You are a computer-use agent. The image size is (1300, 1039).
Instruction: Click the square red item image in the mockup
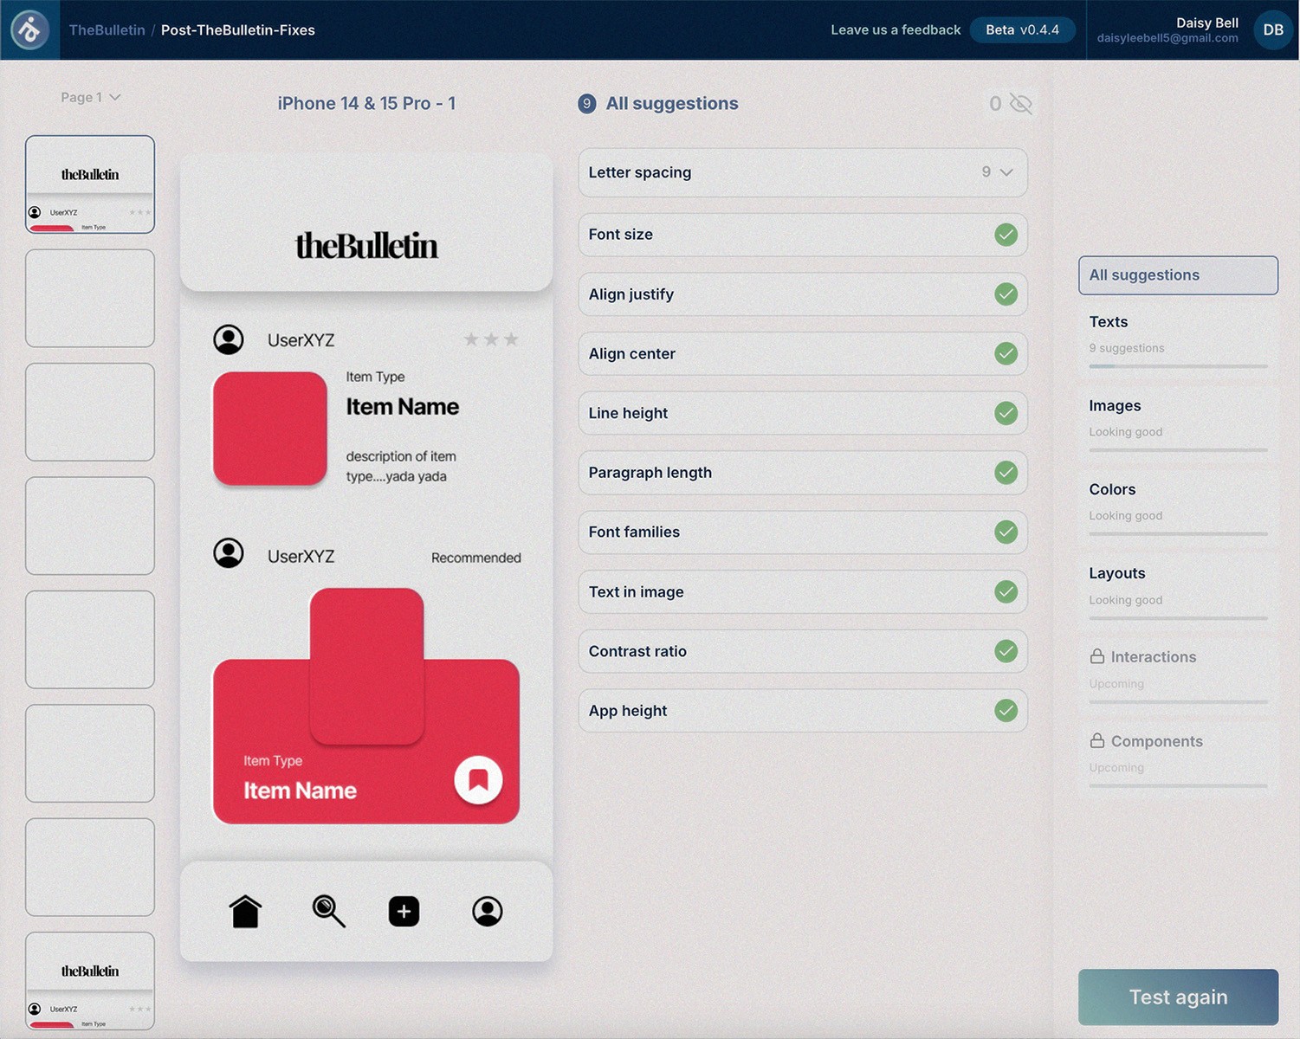click(270, 429)
